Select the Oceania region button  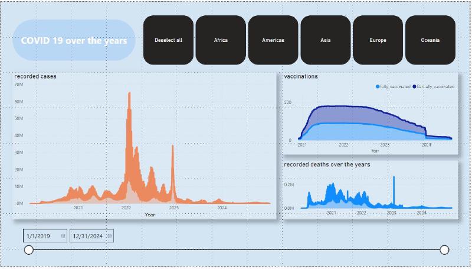(430, 40)
